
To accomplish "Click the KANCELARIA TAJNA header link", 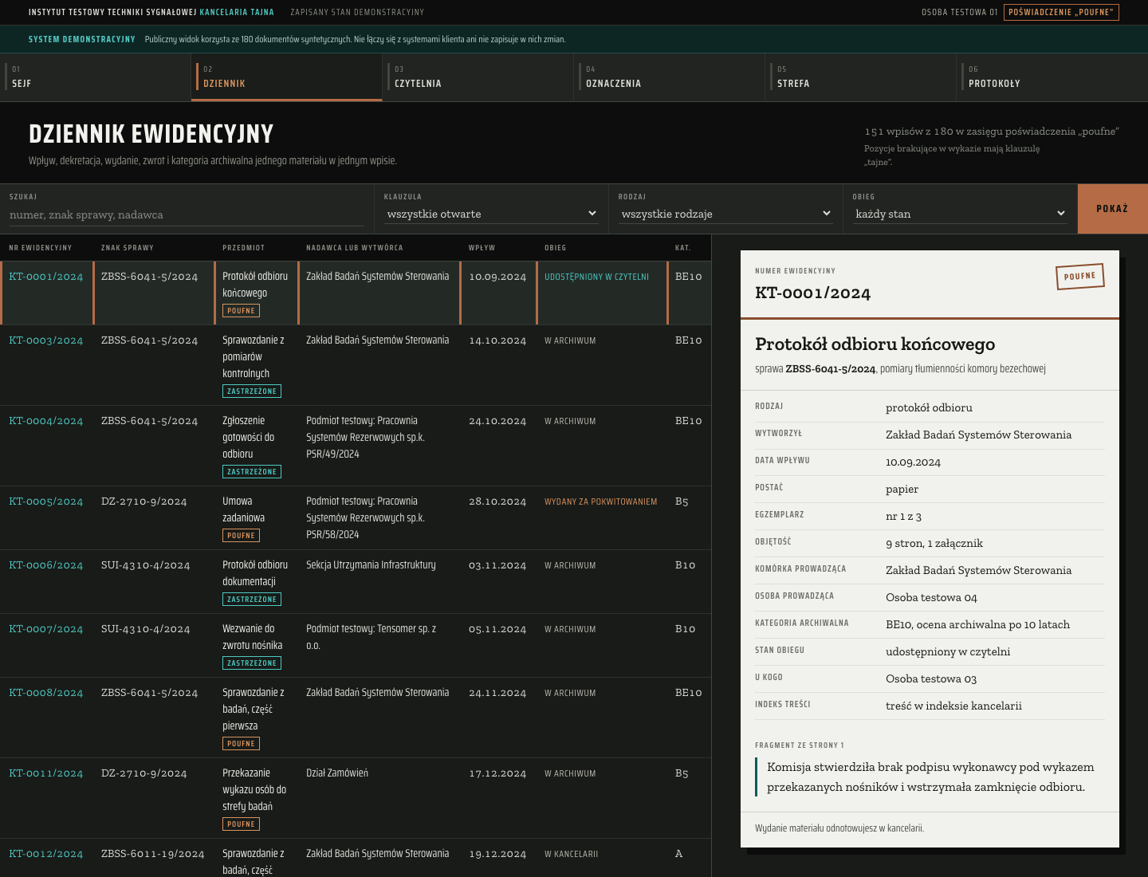I will (237, 12).
